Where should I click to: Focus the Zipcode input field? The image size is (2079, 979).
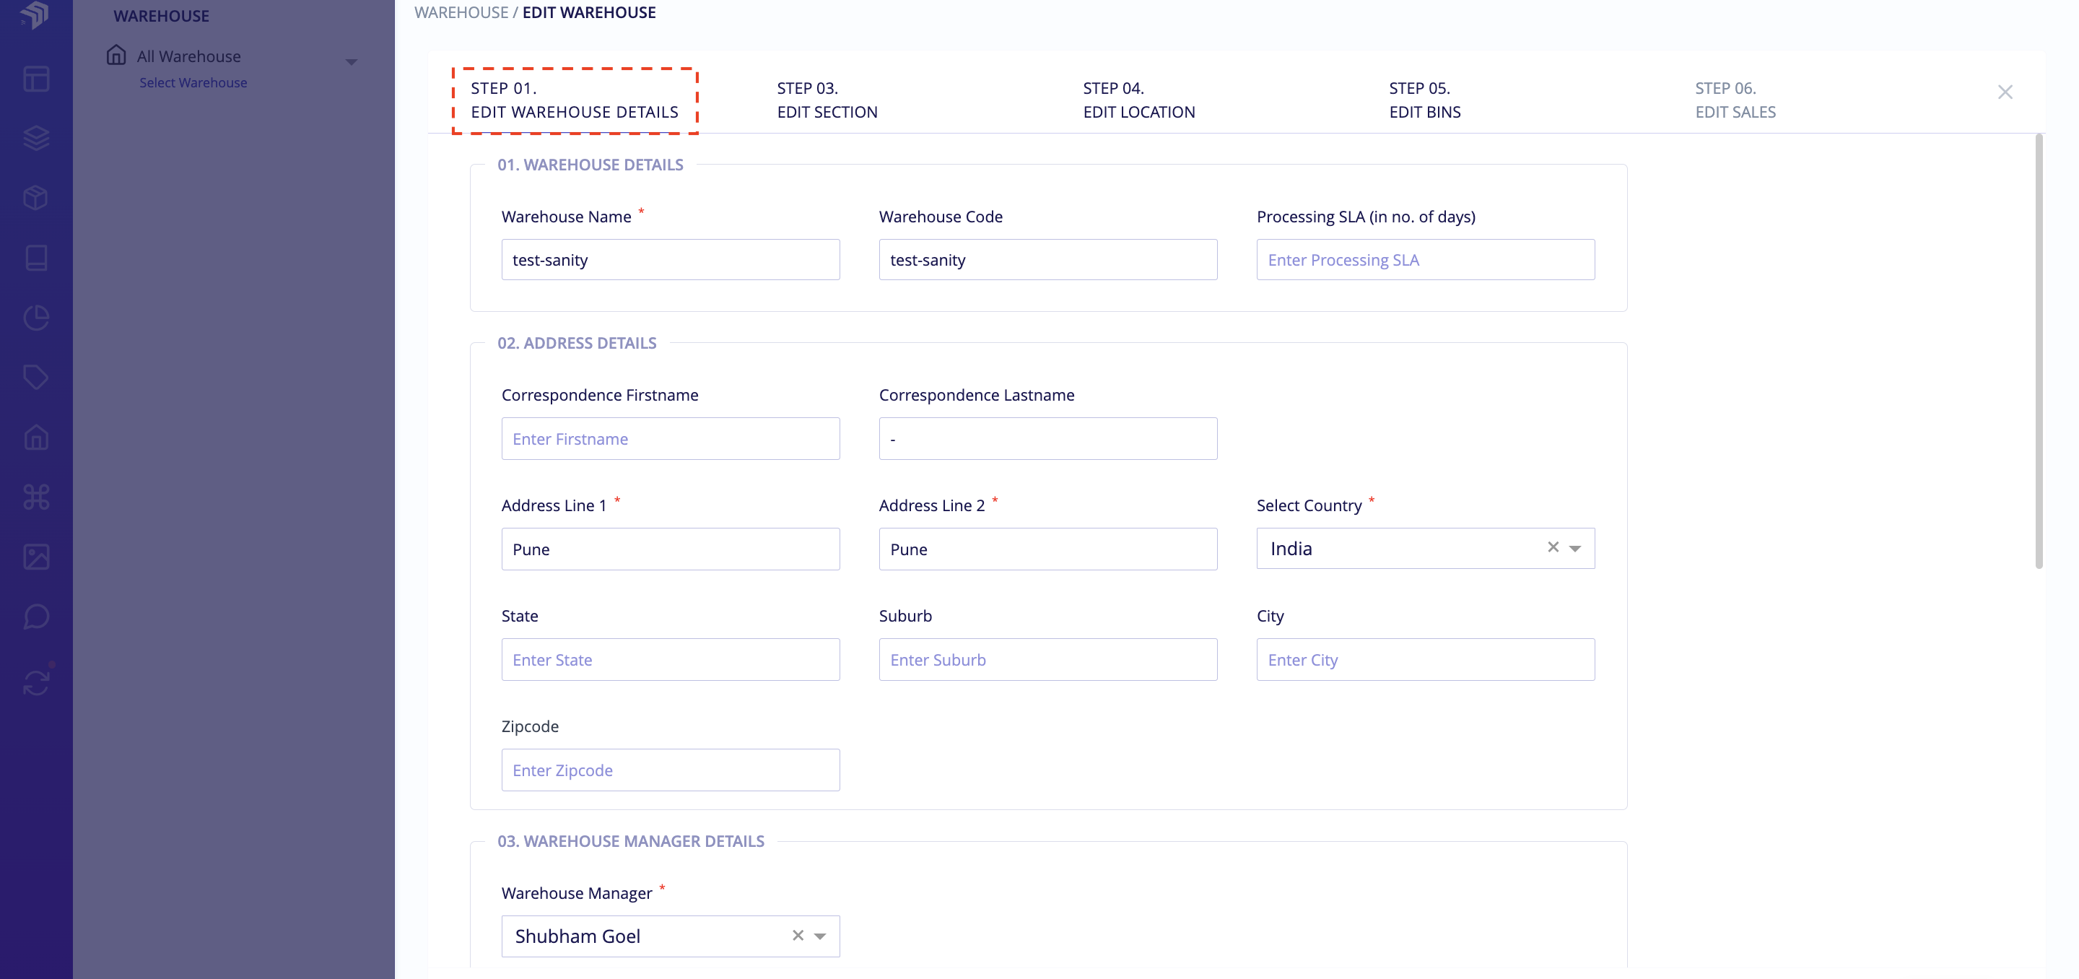[670, 770]
